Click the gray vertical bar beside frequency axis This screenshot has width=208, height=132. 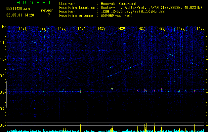(7, 94)
